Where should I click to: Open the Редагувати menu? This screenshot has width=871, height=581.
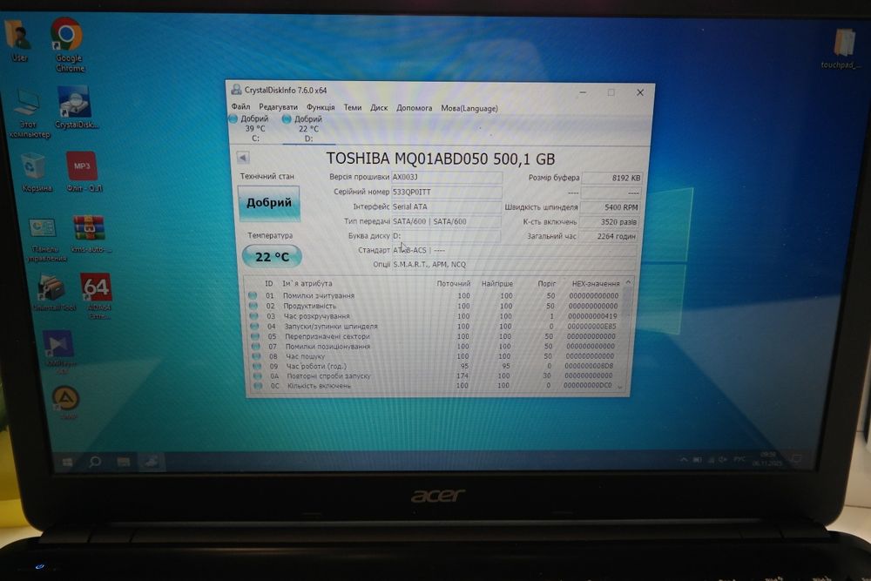coord(278,107)
